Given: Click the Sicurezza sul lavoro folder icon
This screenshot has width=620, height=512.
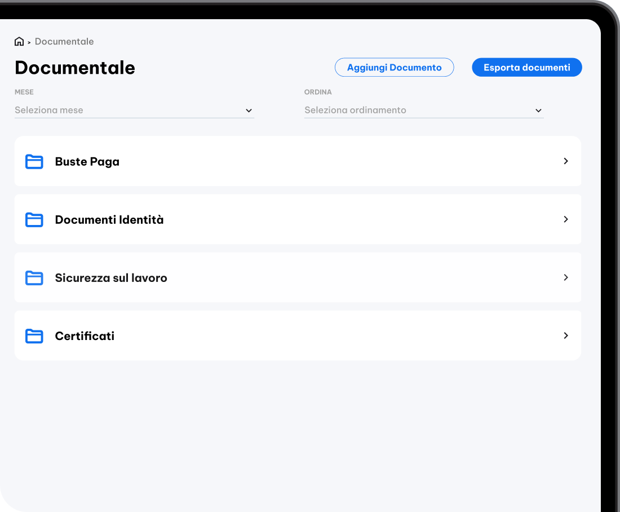Looking at the screenshot, I should coord(34,278).
